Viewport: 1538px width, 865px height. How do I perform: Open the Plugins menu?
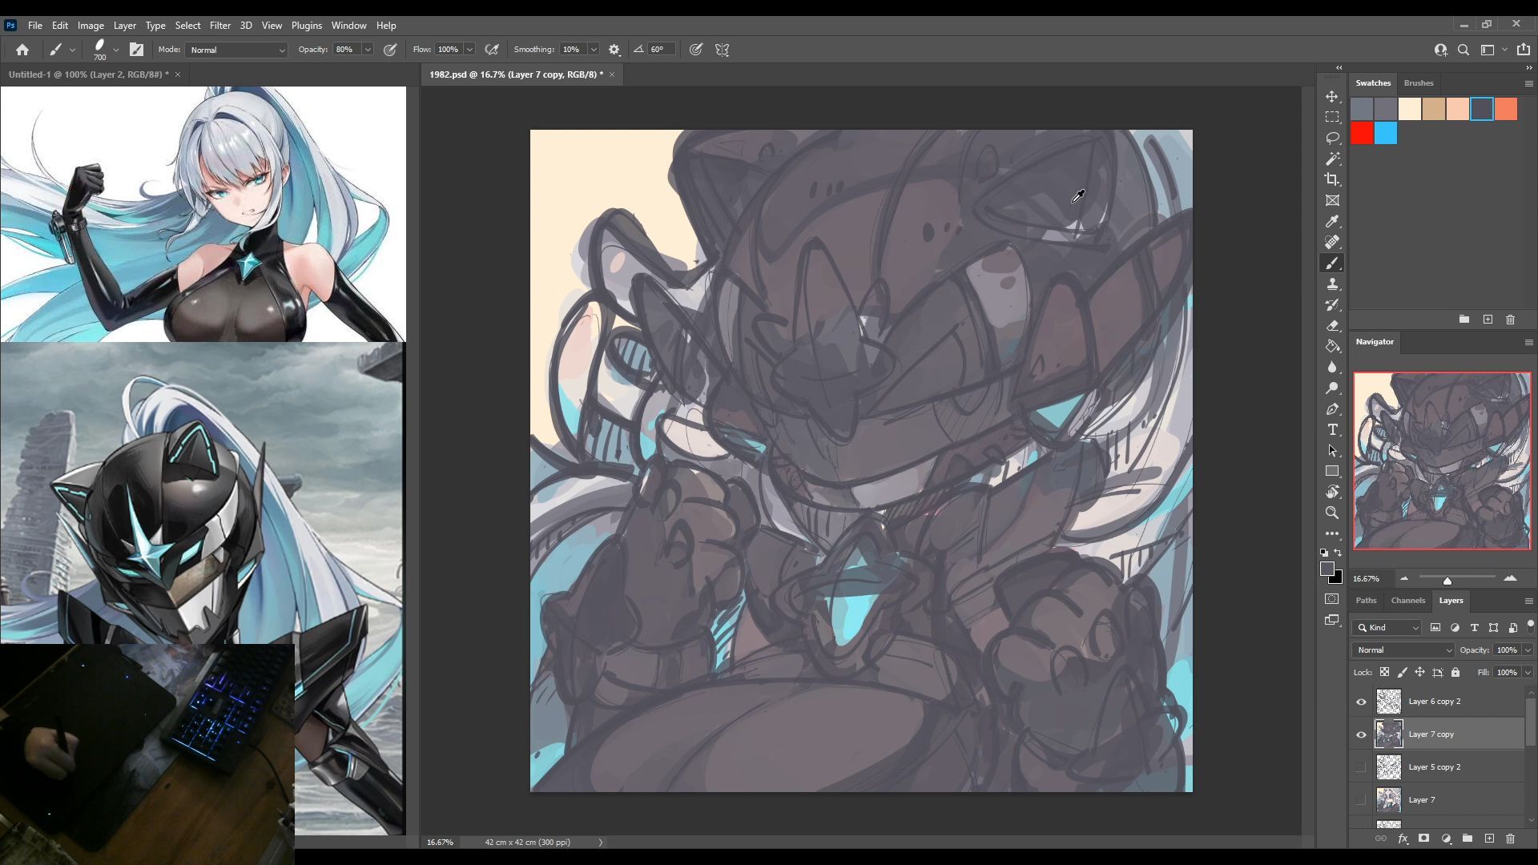306,26
